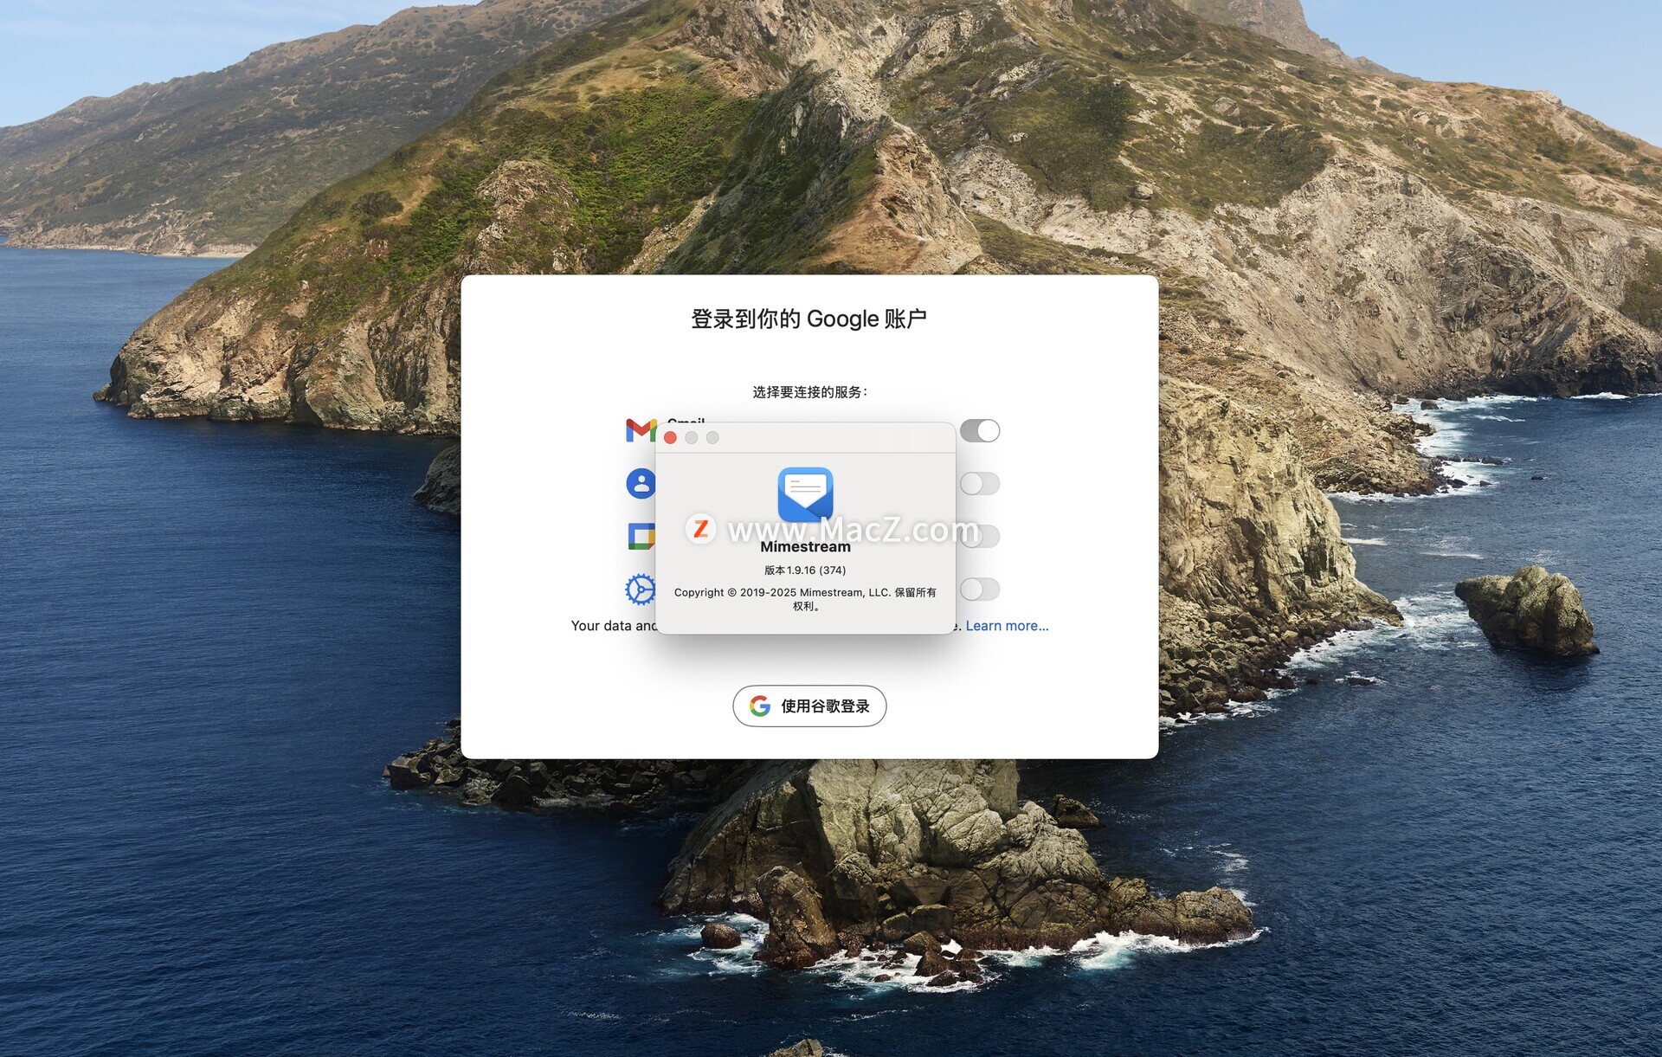Click the Google G logo on sign-in button
1662x1057 pixels.
click(760, 706)
